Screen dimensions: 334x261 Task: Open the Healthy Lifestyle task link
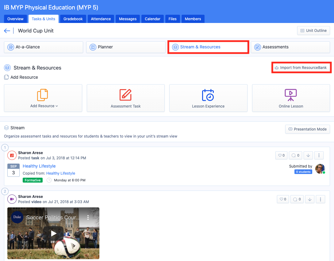pyautogui.click(x=39, y=166)
